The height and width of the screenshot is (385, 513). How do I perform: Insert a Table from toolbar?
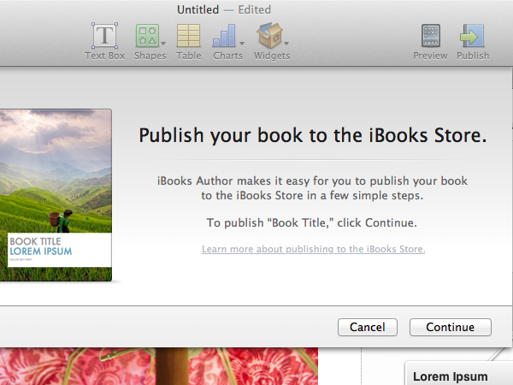188,35
